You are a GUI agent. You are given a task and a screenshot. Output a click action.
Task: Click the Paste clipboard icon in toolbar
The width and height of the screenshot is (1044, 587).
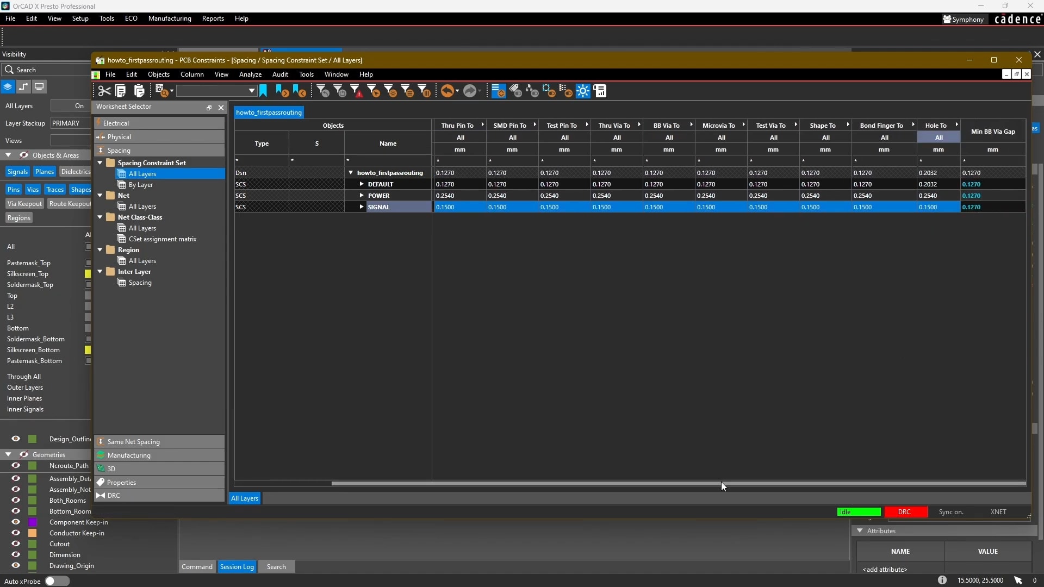click(x=139, y=91)
